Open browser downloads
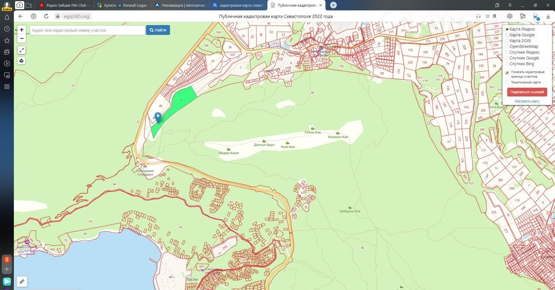555x290 pixels. click(x=548, y=16)
